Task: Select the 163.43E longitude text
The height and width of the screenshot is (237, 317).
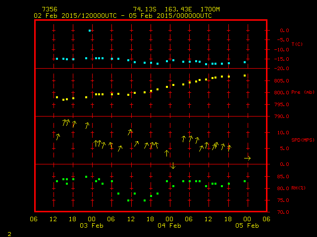Action: pos(177,9)
